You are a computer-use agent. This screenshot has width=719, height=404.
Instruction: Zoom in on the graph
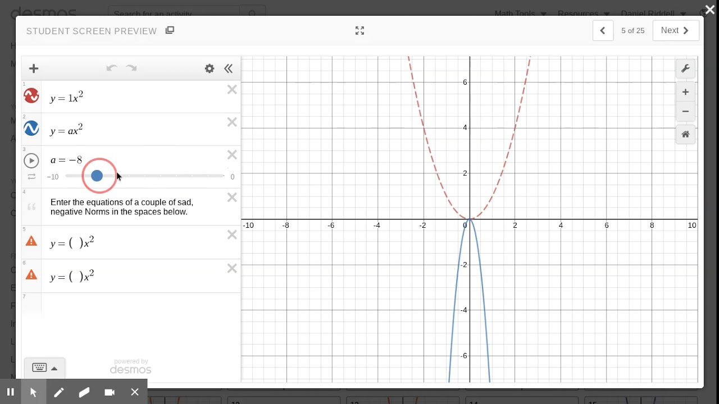pos(685,91)
